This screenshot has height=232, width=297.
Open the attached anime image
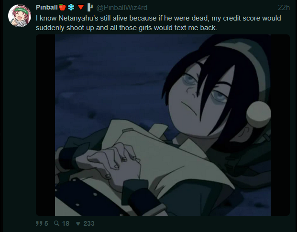click(163, 125)
